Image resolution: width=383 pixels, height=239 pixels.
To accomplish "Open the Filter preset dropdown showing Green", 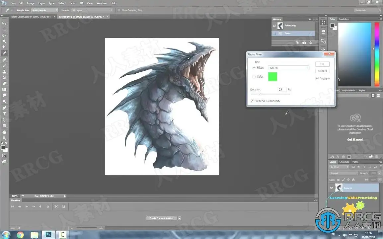I will (288, 68).
